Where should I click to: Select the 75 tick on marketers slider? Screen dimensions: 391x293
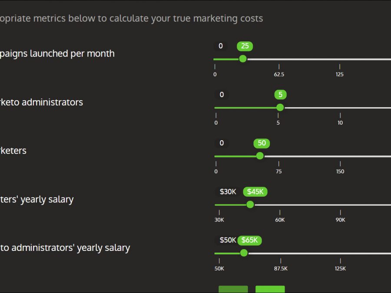point(278,157)
